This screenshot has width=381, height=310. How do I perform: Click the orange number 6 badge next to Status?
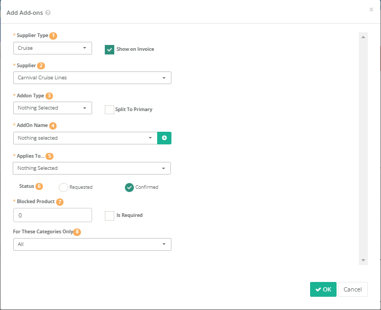tap(39, 186)
